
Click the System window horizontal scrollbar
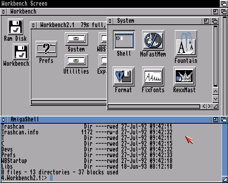154,107
